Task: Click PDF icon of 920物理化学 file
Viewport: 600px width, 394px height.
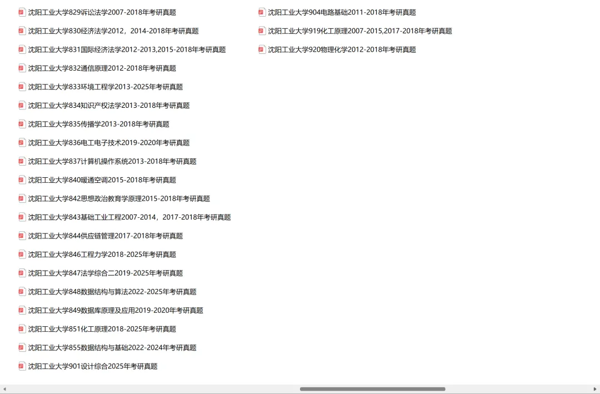Action: coord(262,49)
